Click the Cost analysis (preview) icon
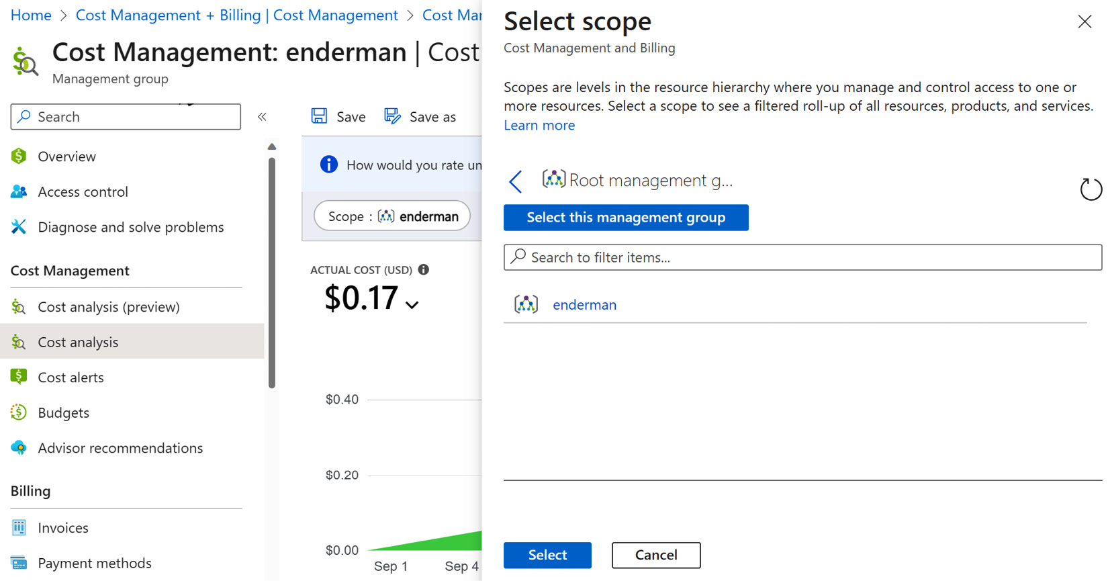Viewport: 1108px width, 581px height. (19, 307)
